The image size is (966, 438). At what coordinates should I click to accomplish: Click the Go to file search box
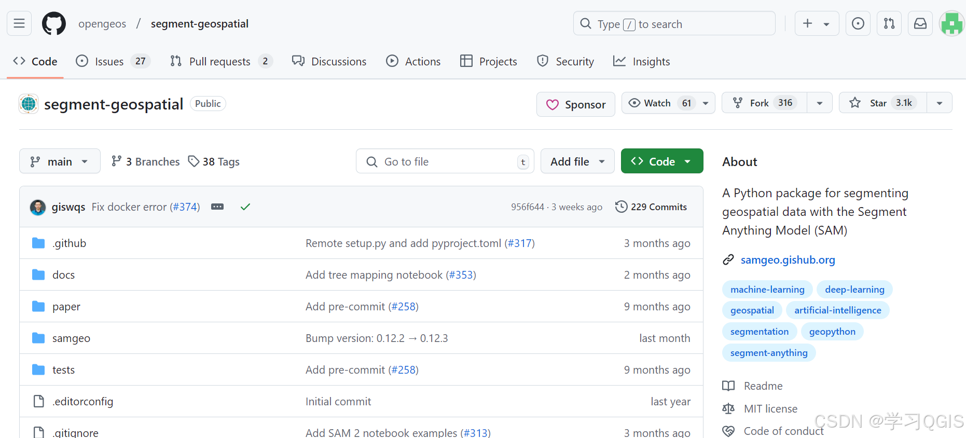click(x=445, y=161)
